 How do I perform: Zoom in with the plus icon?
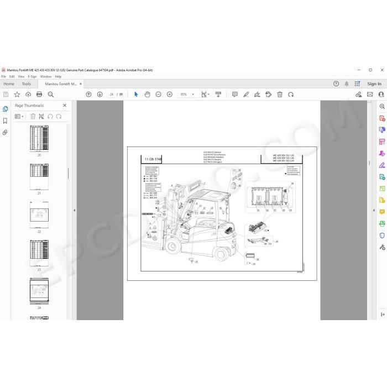(170, 95)
